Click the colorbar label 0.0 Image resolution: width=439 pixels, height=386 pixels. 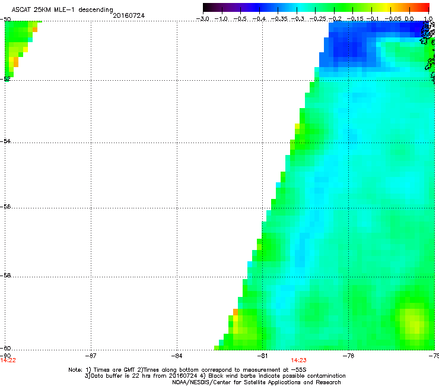pyautogui.click(x=409, y=19)
